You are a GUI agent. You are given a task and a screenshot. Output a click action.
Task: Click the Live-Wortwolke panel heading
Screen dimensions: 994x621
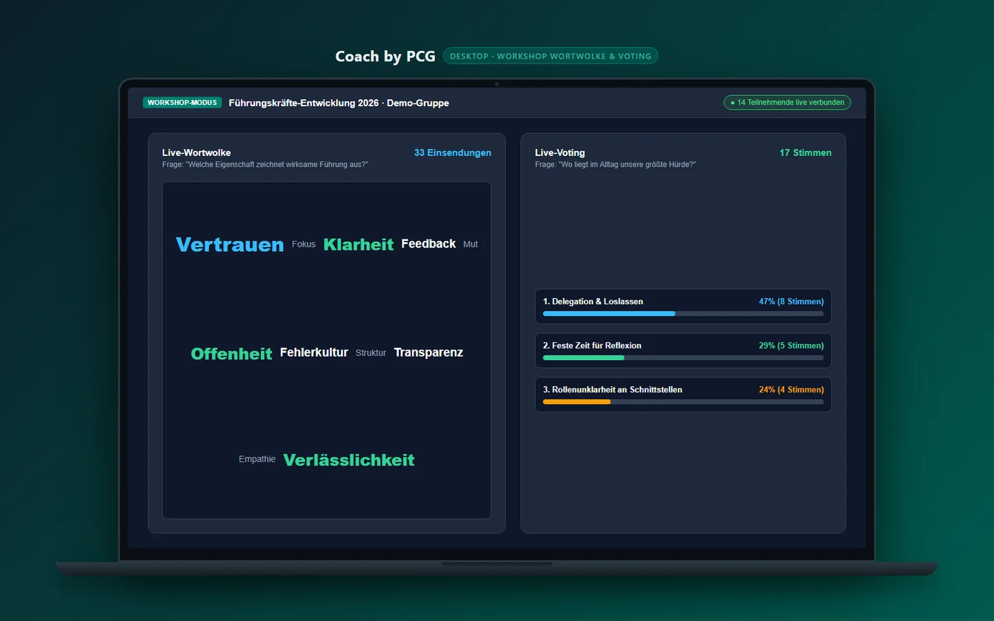pos(197,152)
